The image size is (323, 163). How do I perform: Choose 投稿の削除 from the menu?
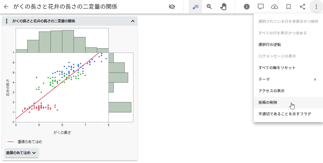(x=268, y=102)
